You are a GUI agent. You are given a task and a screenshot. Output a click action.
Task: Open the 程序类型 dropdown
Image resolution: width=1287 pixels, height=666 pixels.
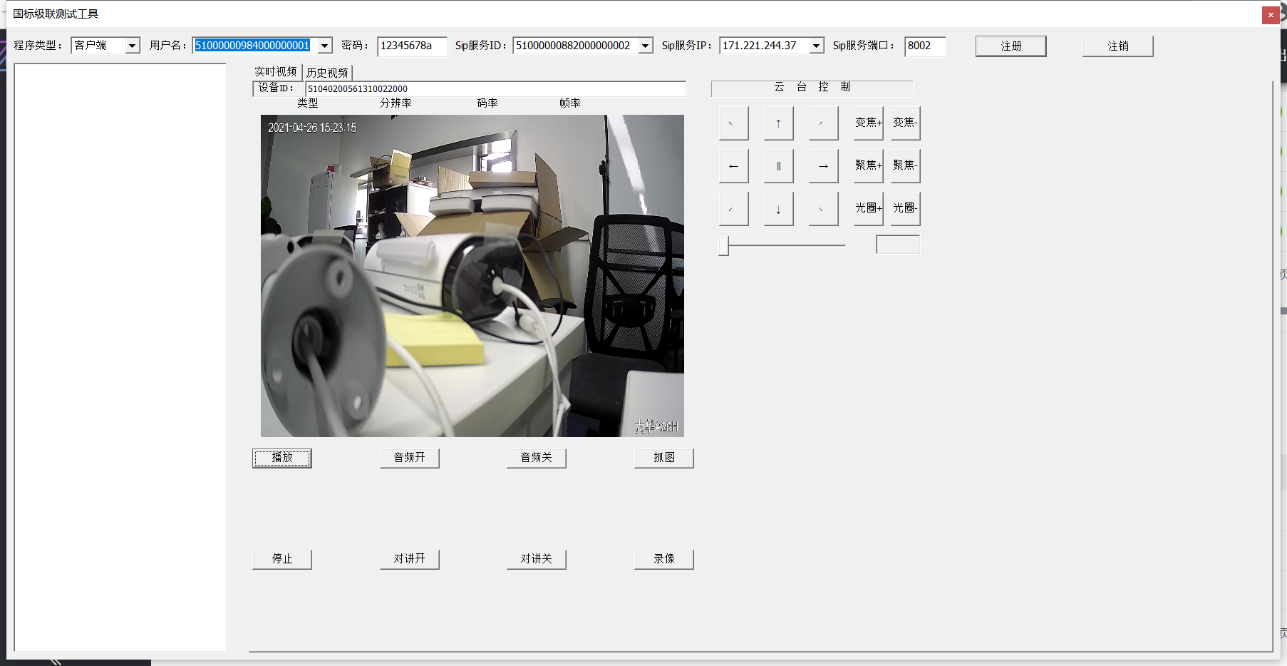point(133,46)
